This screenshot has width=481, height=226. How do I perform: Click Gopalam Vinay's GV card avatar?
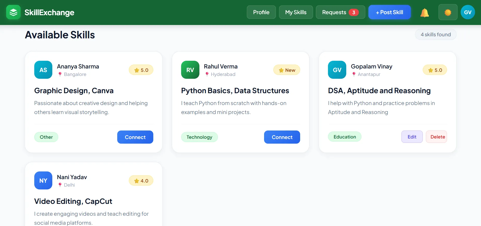coord(337,70)
